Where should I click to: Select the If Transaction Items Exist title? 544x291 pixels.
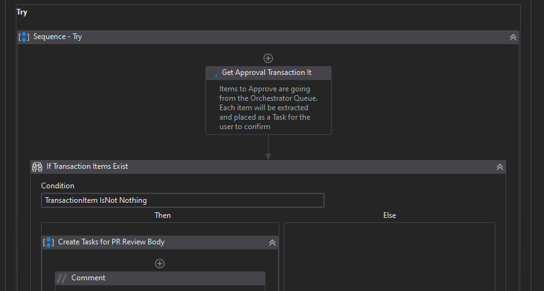(87, 167)
